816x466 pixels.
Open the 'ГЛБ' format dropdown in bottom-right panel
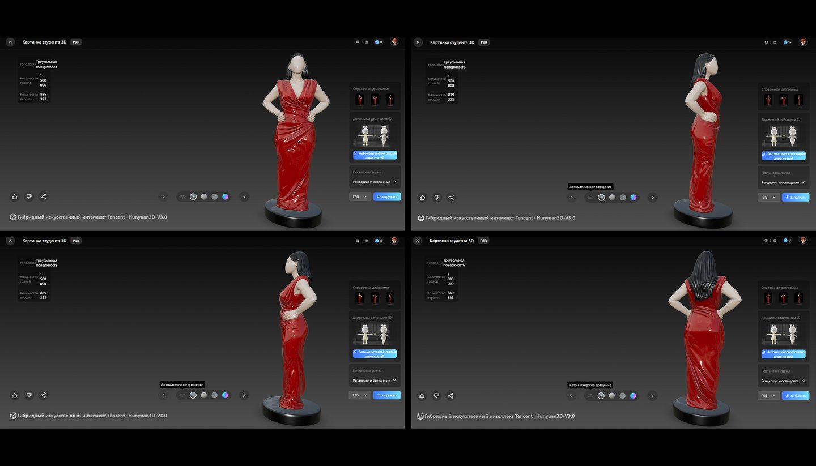click(x=768, y=396)
